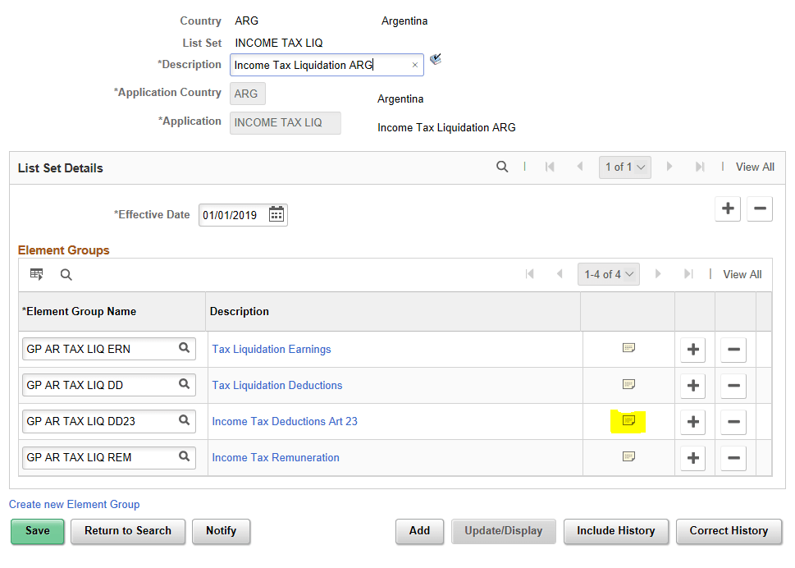Find within the Element Groups grid
795x568 pixels.
click(x=66, y=274)
